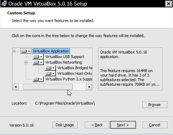Return to previous page with Back
This screenshot has width=173, height=135.
point(97,125)
